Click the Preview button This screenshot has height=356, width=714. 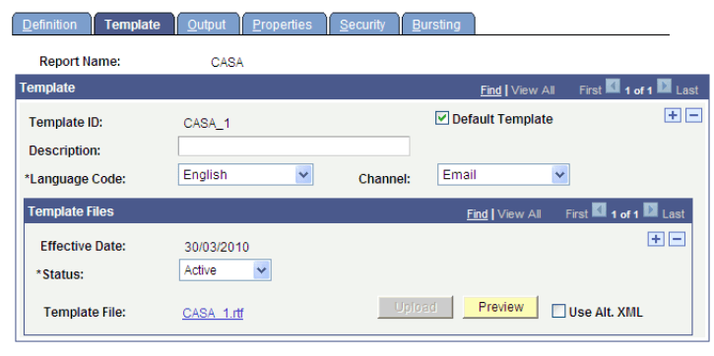point(500,307)
